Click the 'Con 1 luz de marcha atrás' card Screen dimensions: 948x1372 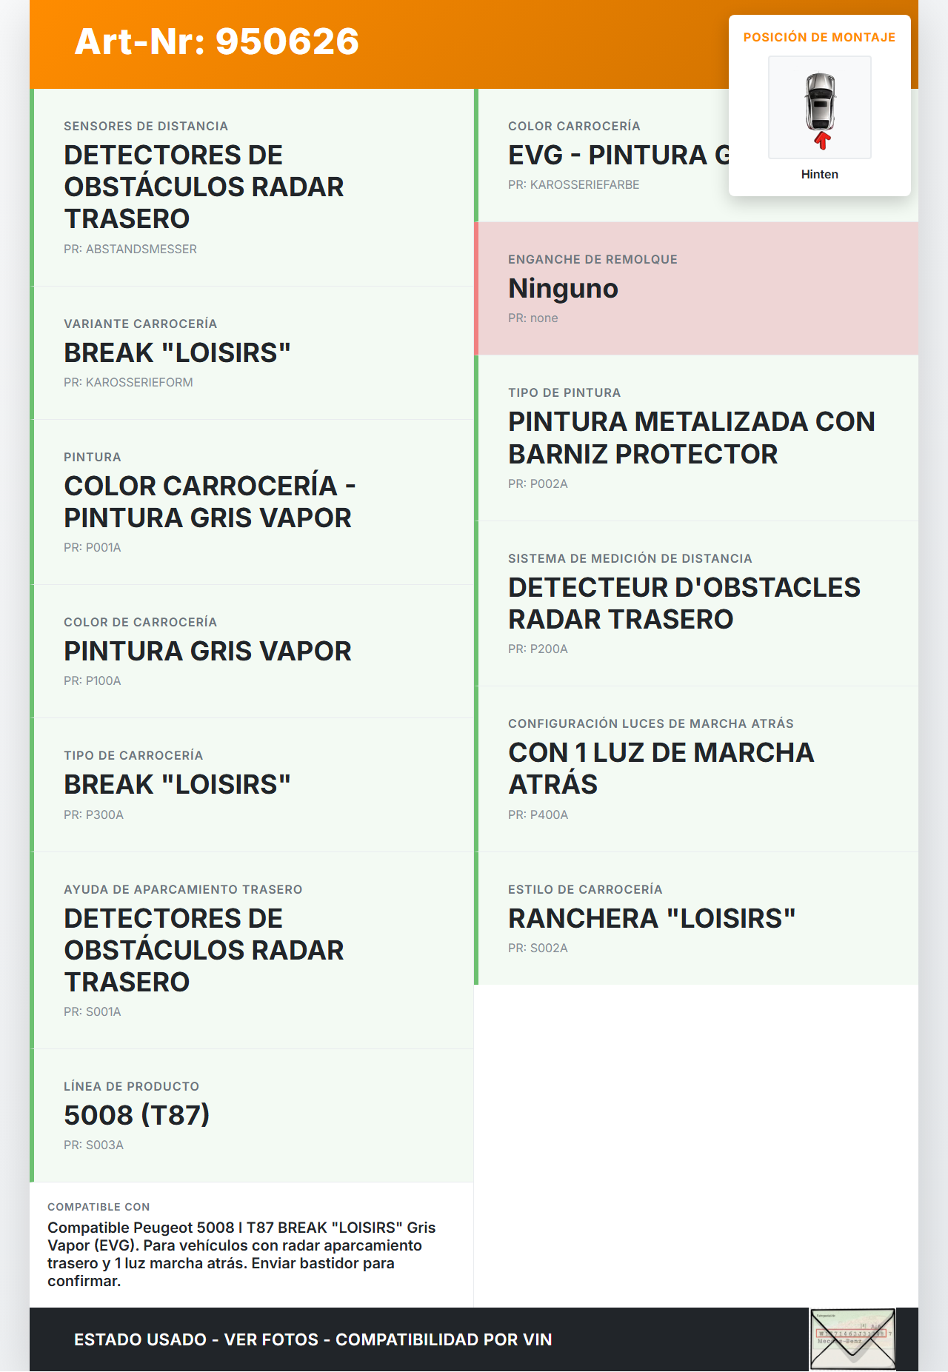coord(696,769)
